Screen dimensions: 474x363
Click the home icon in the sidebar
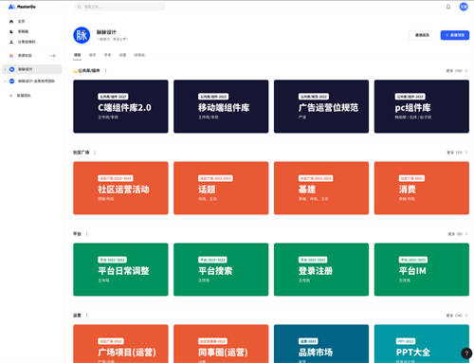tap(11, 22)
